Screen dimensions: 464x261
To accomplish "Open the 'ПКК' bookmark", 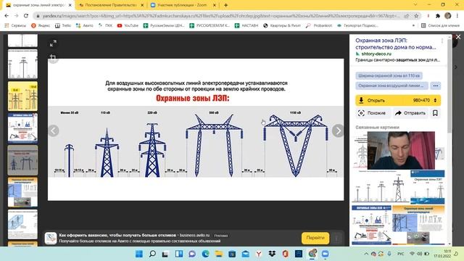I will click(x=105, y=25).
